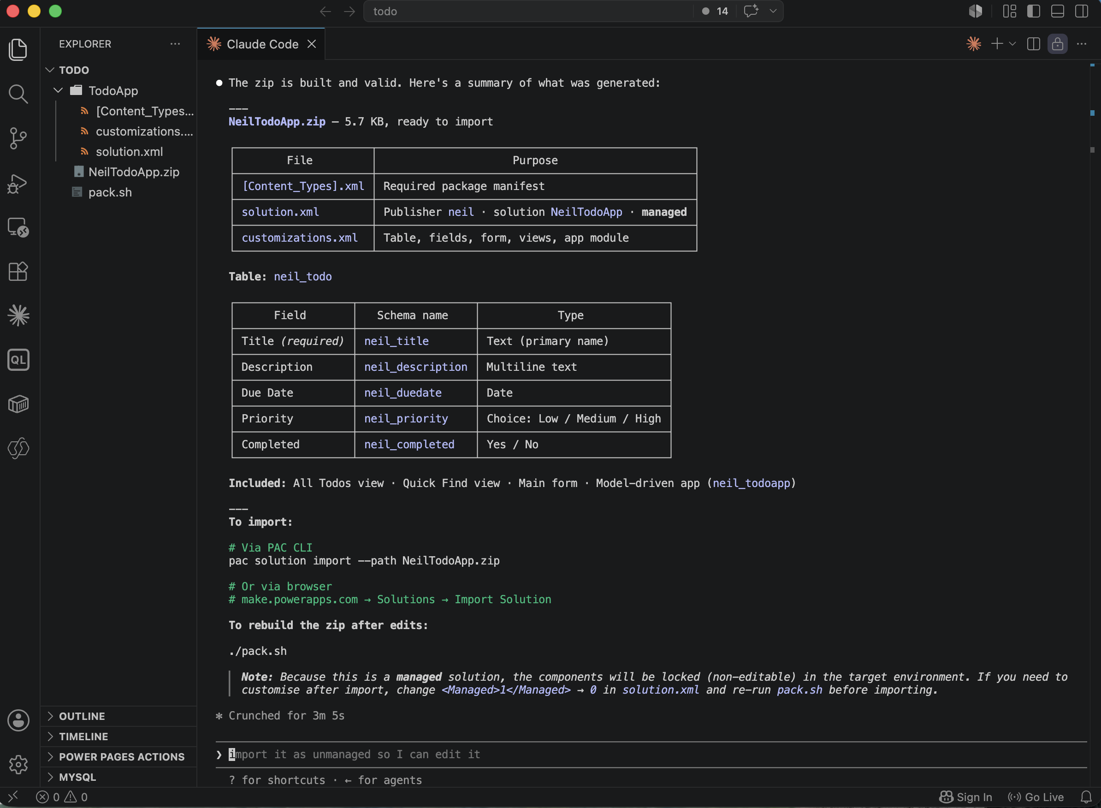Open Run and Debug view

click(18, 184)
